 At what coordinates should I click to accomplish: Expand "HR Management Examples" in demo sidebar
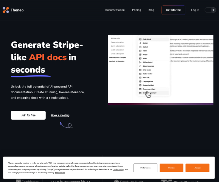[118, 58]
